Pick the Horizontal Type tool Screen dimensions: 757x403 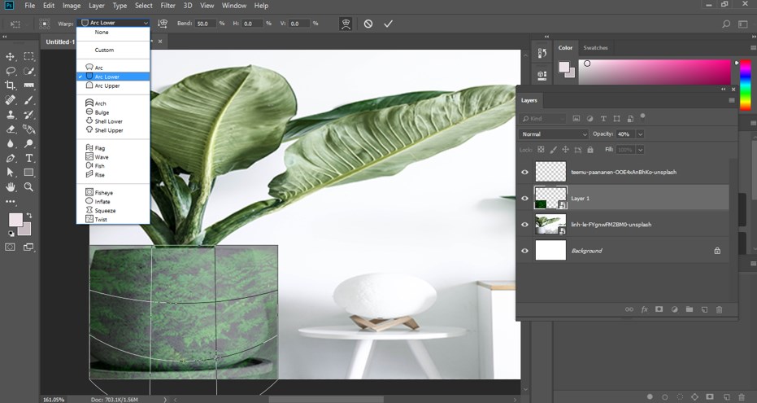pyautogui.click(x=29, y=158)
